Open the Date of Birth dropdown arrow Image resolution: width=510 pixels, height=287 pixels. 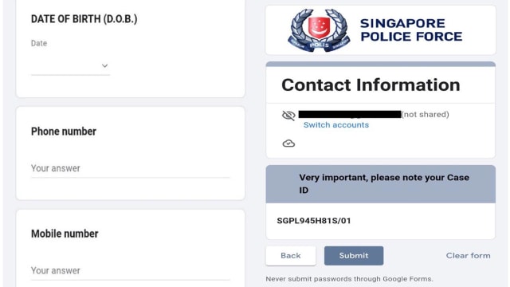104,65
